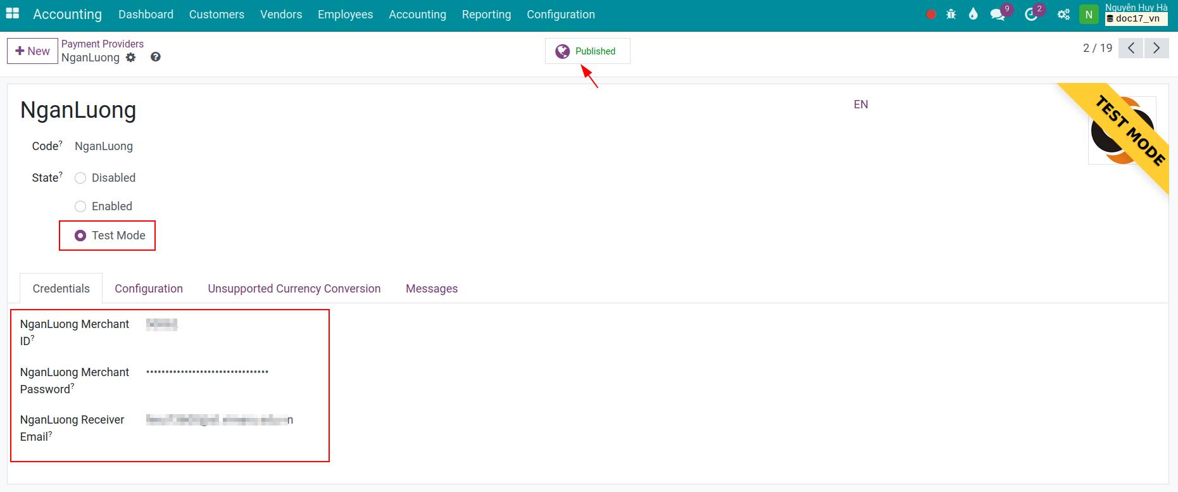The image size is (1178, 492).
Task: Click the Accounting app title
Action: pyautogui.click(x=67, y=14)
